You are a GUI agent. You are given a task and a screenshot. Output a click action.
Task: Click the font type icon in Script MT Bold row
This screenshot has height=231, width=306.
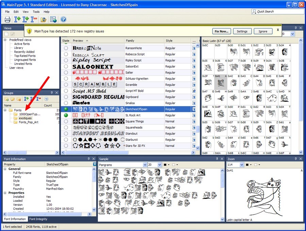pos(194,91)
